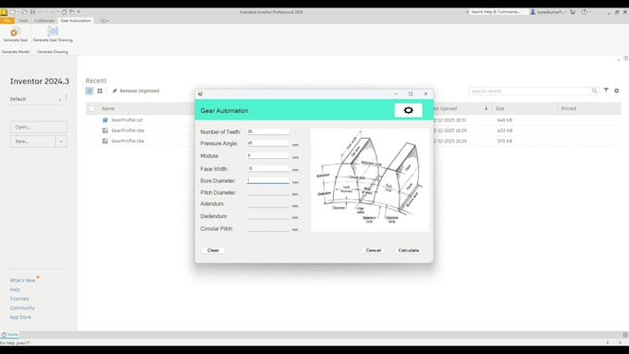Click the Module input field

click(x=268, y=155)
